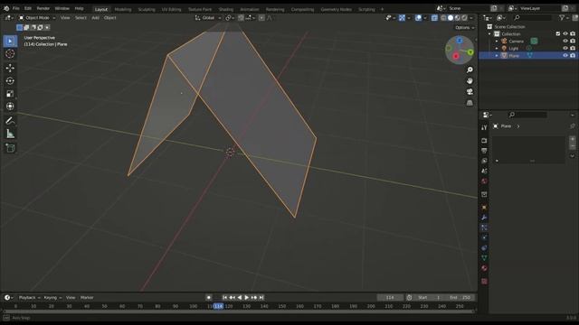Open the World properties tab

(x=484, y=181)
